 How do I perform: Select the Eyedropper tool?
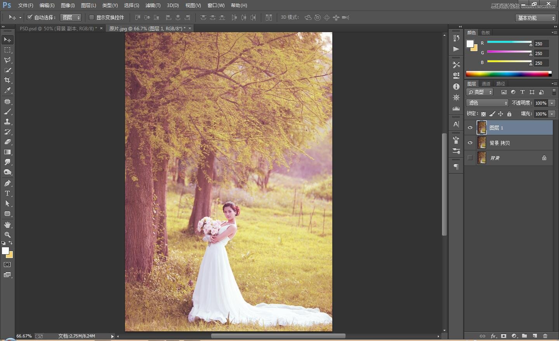[x=7, y=91]
